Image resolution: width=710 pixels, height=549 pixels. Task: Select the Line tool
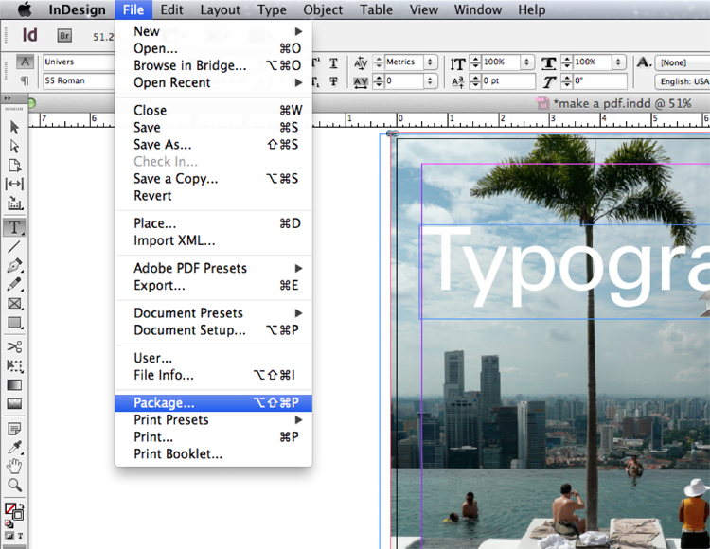[14, 247]
